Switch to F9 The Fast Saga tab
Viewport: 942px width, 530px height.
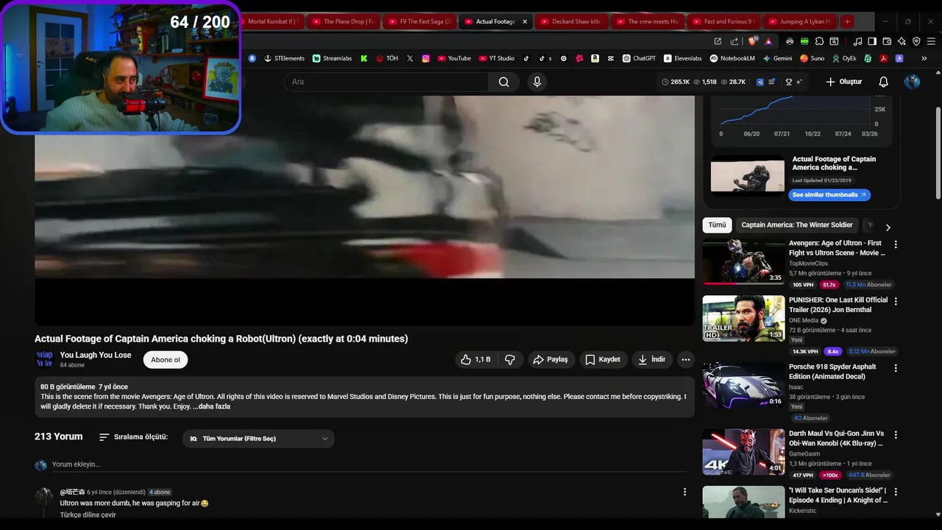point(420,21)
